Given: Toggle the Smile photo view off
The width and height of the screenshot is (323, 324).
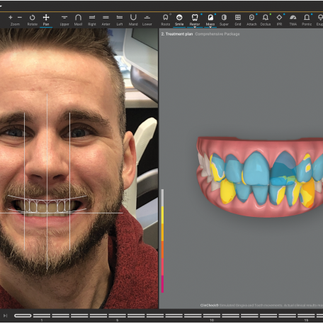Looking at the screenshot, I should click(179, 20).
